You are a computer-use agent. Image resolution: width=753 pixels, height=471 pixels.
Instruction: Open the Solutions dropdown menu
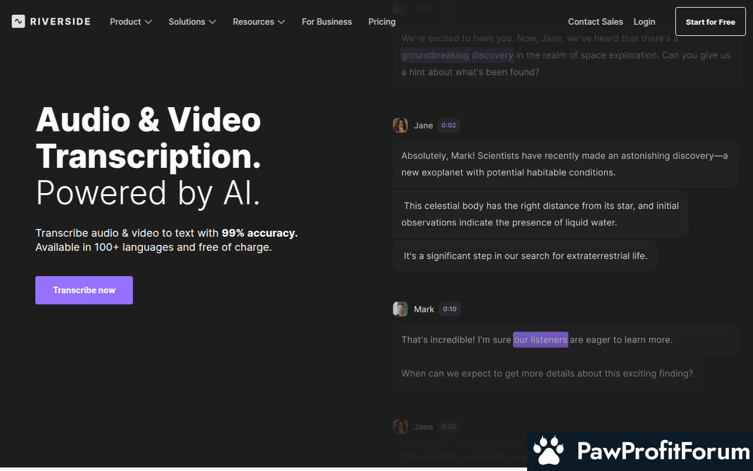(x=192, y=22)
